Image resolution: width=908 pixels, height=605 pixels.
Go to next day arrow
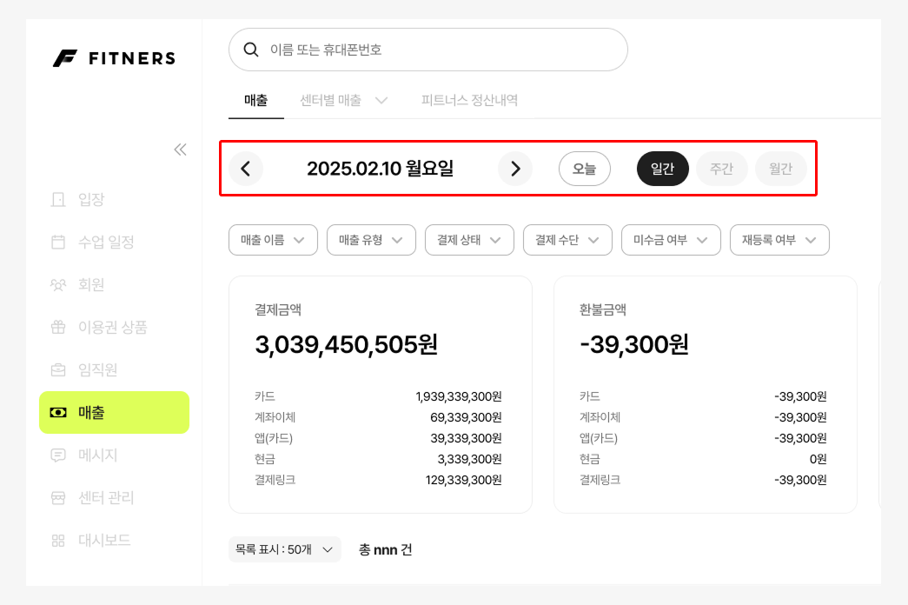(x=515, y=169)
